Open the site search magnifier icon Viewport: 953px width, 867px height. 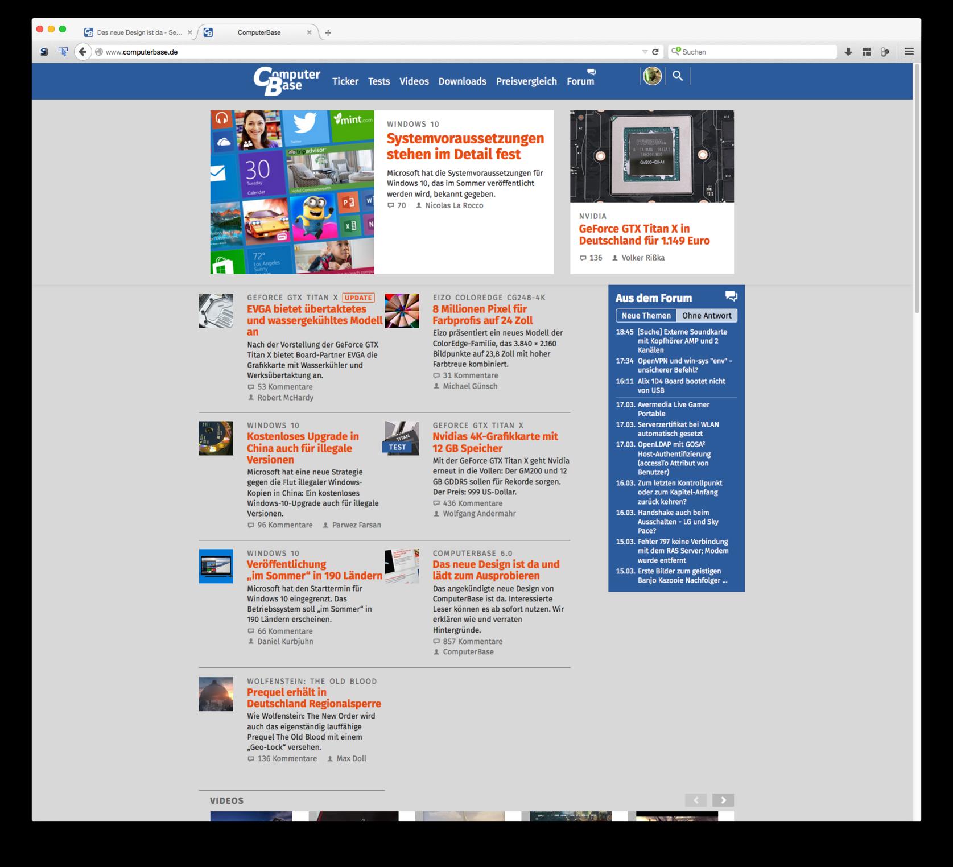(x=678, y=76)
